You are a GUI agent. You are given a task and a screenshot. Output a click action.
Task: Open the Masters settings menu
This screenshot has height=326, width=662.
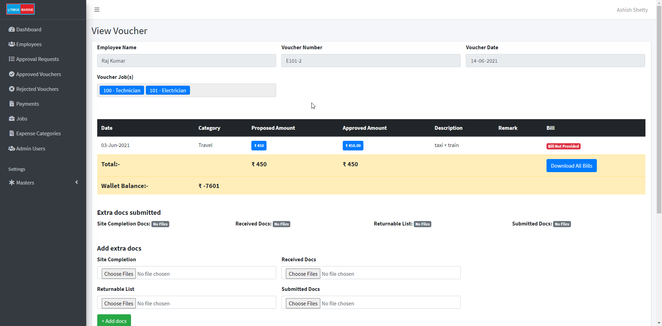(43, 182)
